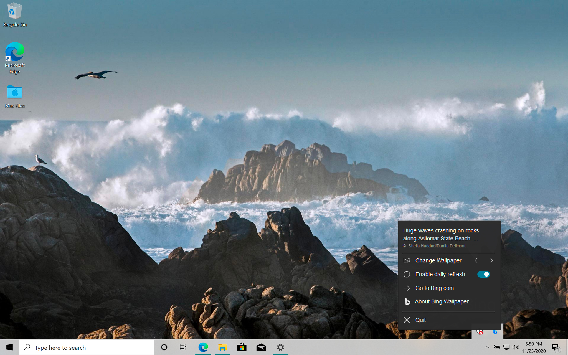Open Windows Settings gear icon
Screen dimensions: 568x355
(280, 347)
